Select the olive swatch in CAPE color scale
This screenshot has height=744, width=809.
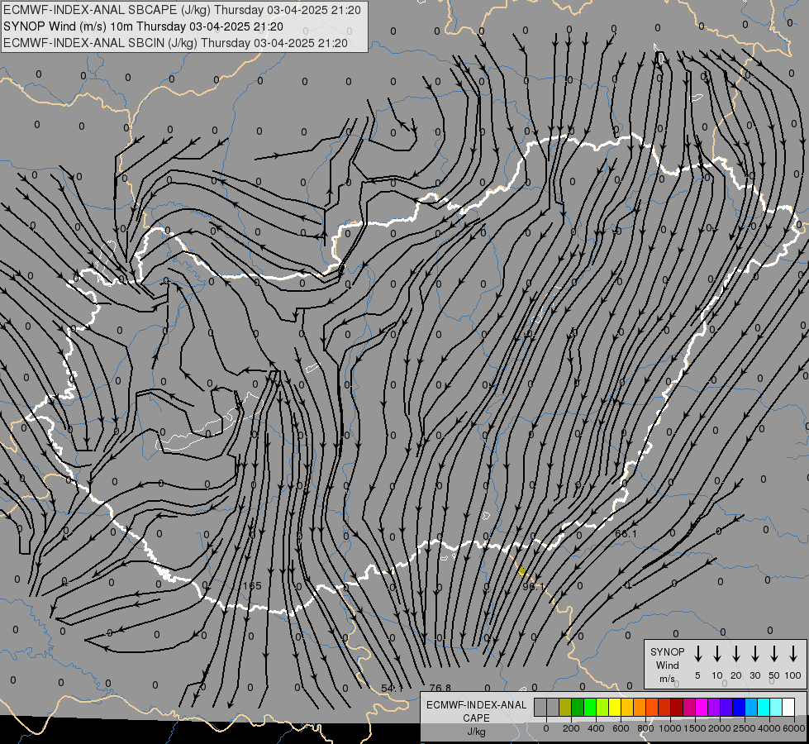(x=565, y=707)
